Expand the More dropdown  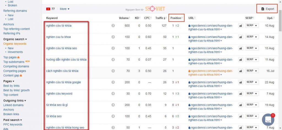point(64,9)
